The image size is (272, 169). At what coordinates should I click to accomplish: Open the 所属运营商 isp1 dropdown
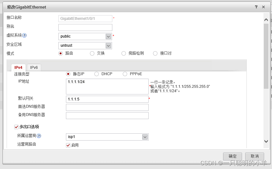click(x=145, y=137)
